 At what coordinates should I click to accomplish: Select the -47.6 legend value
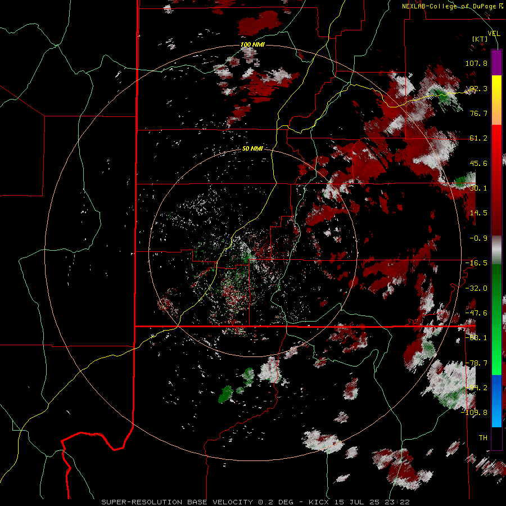(476, 313)
